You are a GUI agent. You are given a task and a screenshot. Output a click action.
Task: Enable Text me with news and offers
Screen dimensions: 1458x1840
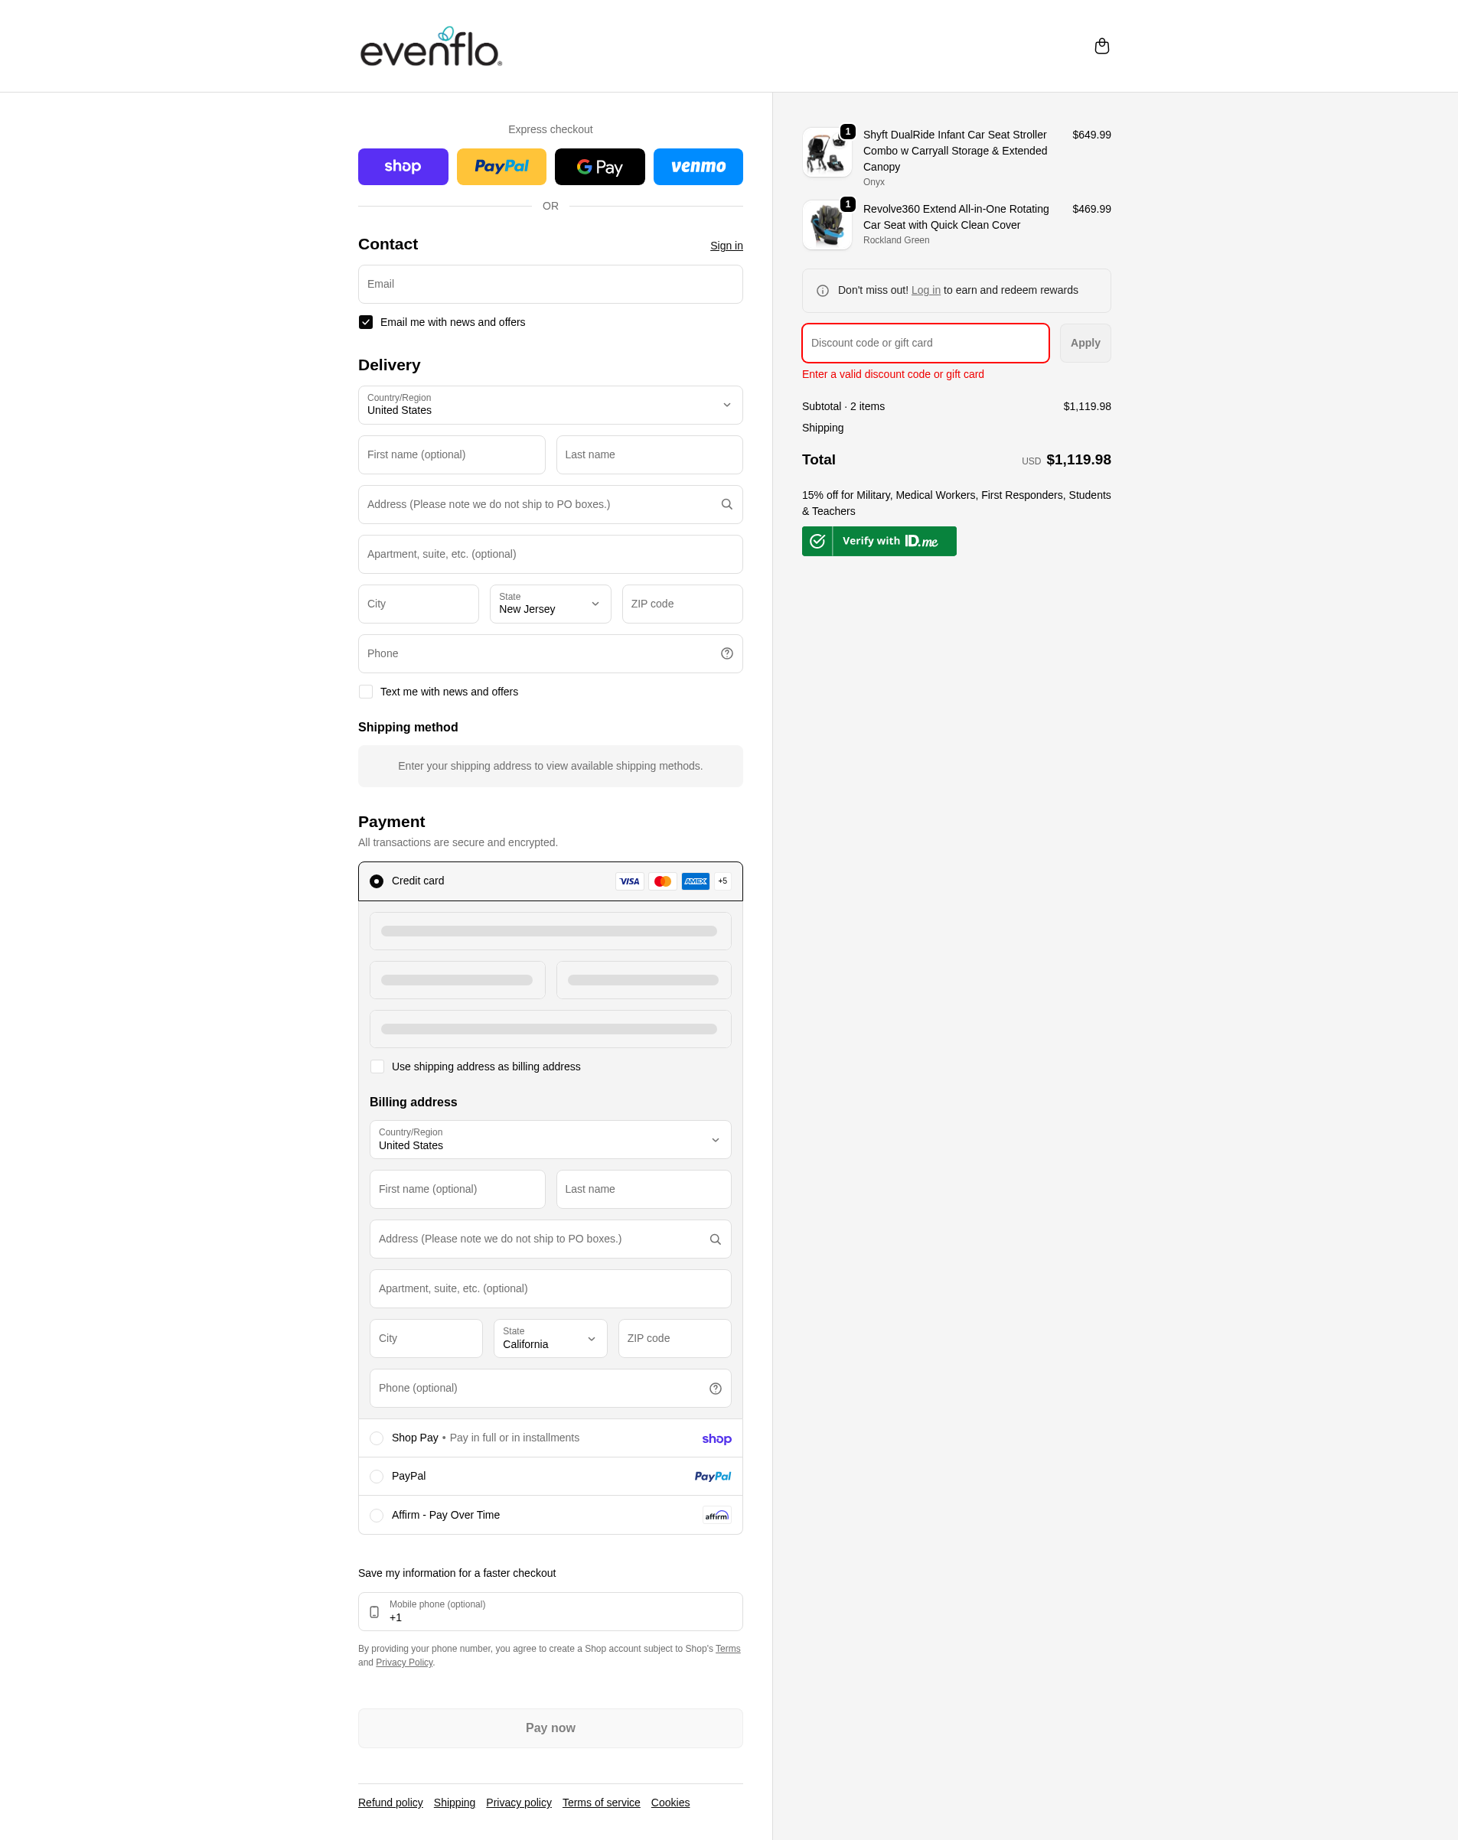pos(365,692)
